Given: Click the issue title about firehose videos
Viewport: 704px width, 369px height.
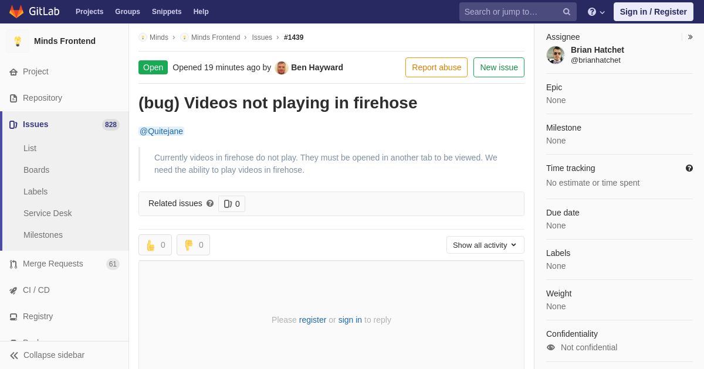Looking at the screenshot, I should (x=278, y=103).
